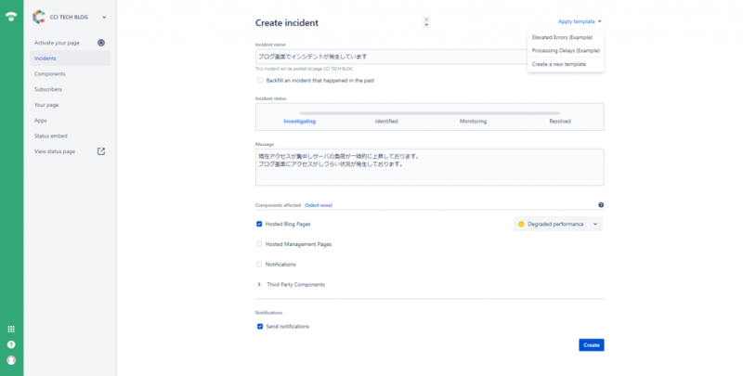
Task: Click the external link icon beside View status page
Action: point(101,151)
